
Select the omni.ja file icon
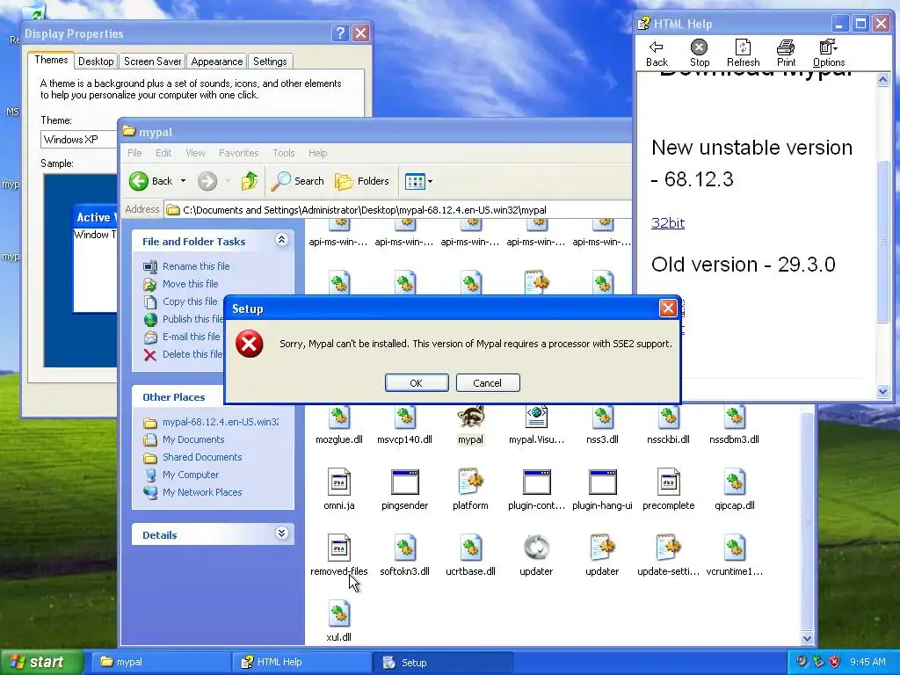point(339,483)
